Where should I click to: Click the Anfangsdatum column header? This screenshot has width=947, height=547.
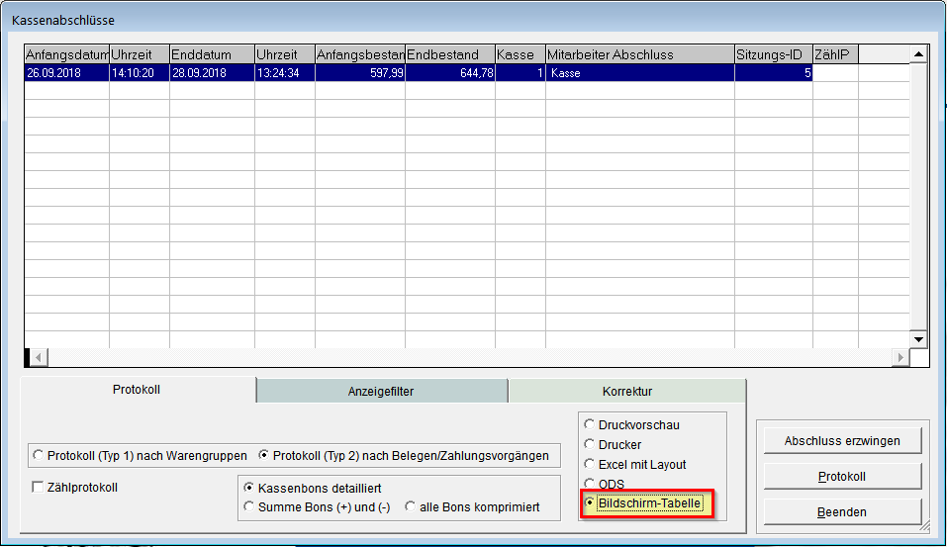[x=67, y=54]
